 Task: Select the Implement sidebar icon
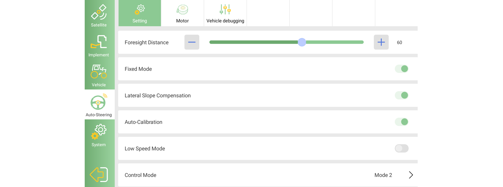99,45
